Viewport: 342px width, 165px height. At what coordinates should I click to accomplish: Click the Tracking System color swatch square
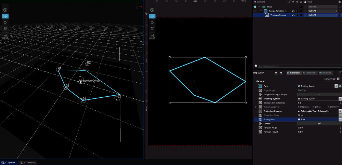pyautogui.click(x=301, y=15)
